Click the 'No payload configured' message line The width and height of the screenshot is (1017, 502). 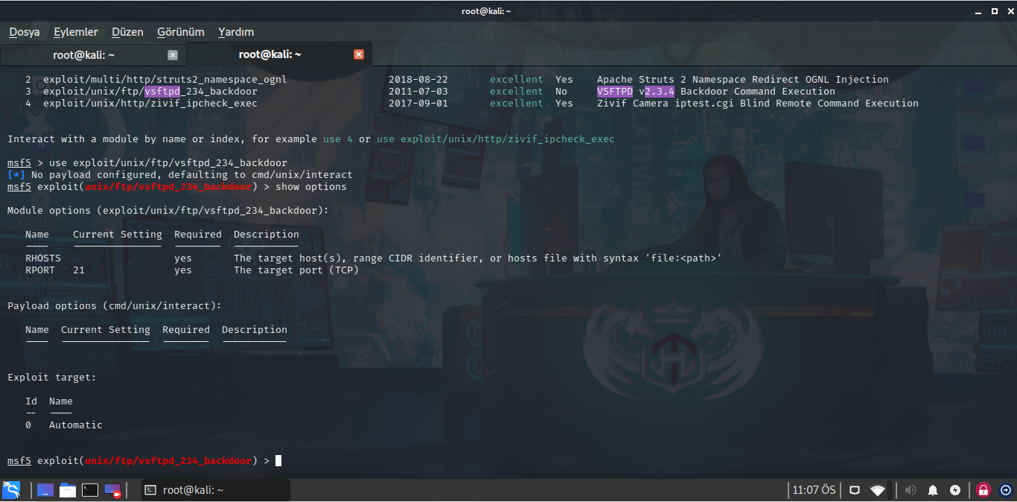pyautogui.click(x=180, y=175)
